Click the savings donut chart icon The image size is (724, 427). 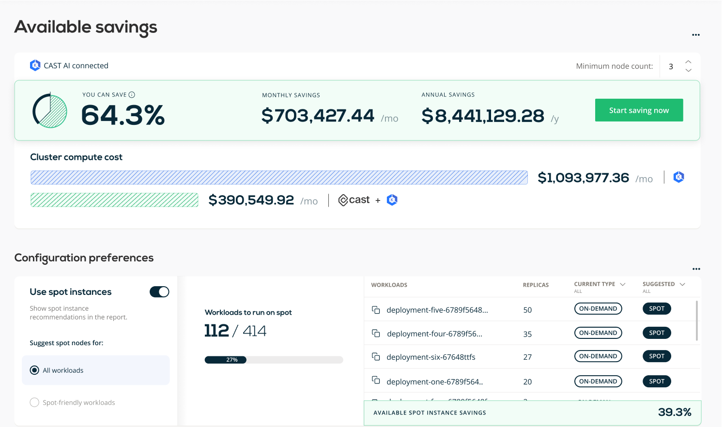coord(50,111)
